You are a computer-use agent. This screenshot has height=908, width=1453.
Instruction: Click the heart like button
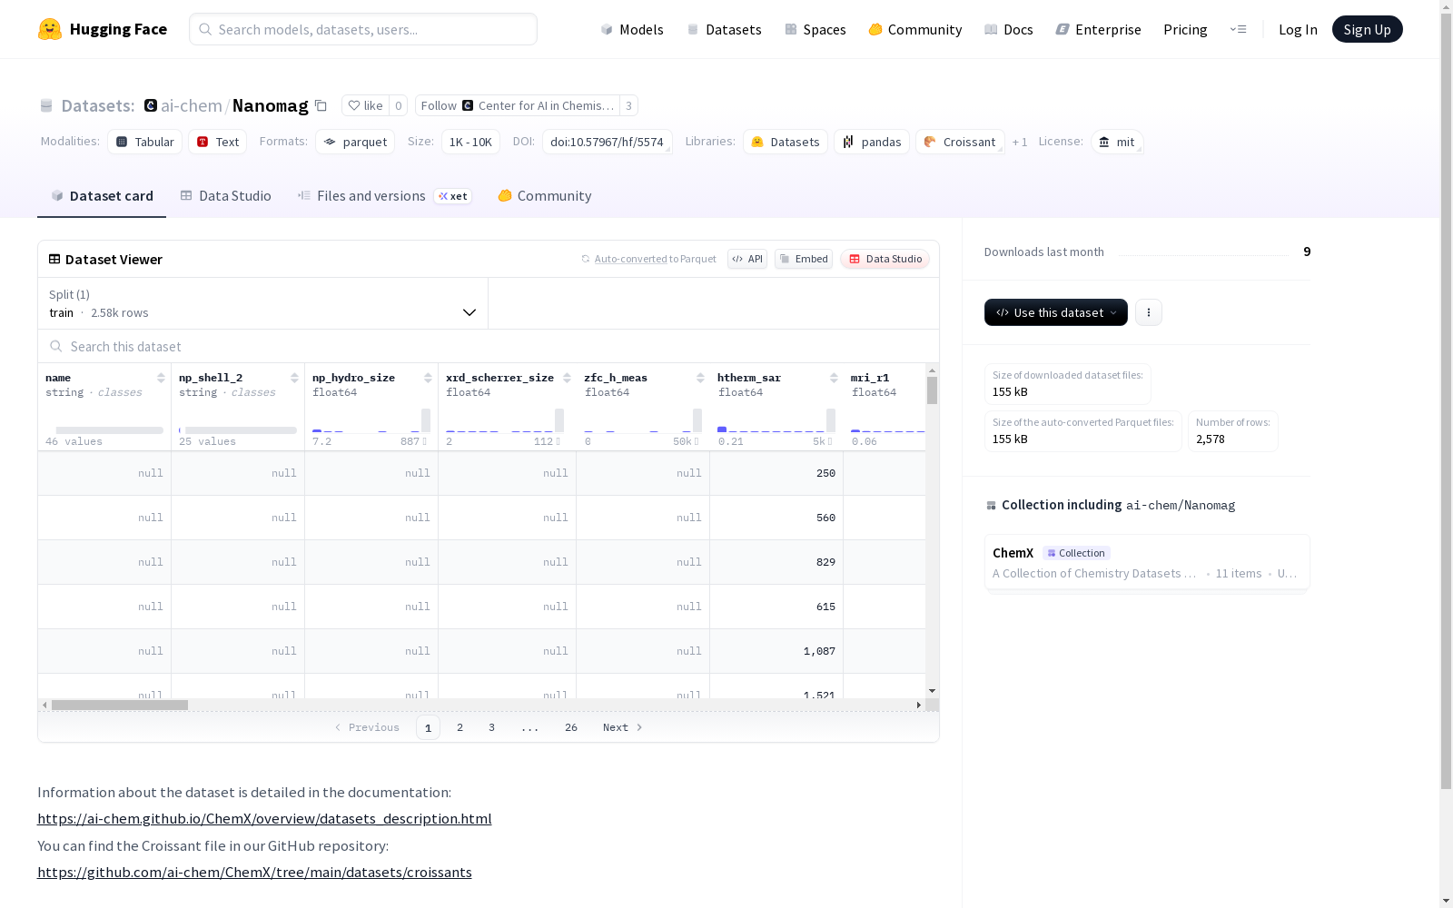pos(365,105)
